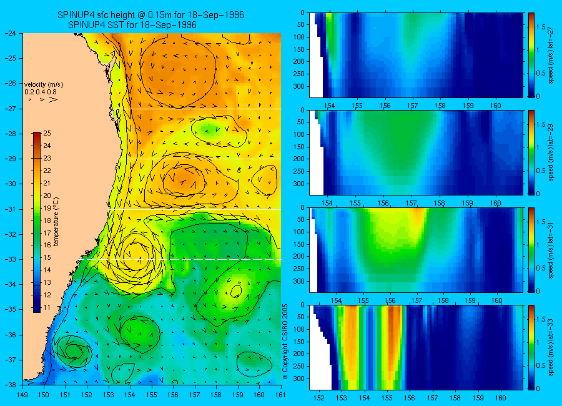
Task: Click the "157" longitude tick under lat=-27 panel
Action: [413, 106]
